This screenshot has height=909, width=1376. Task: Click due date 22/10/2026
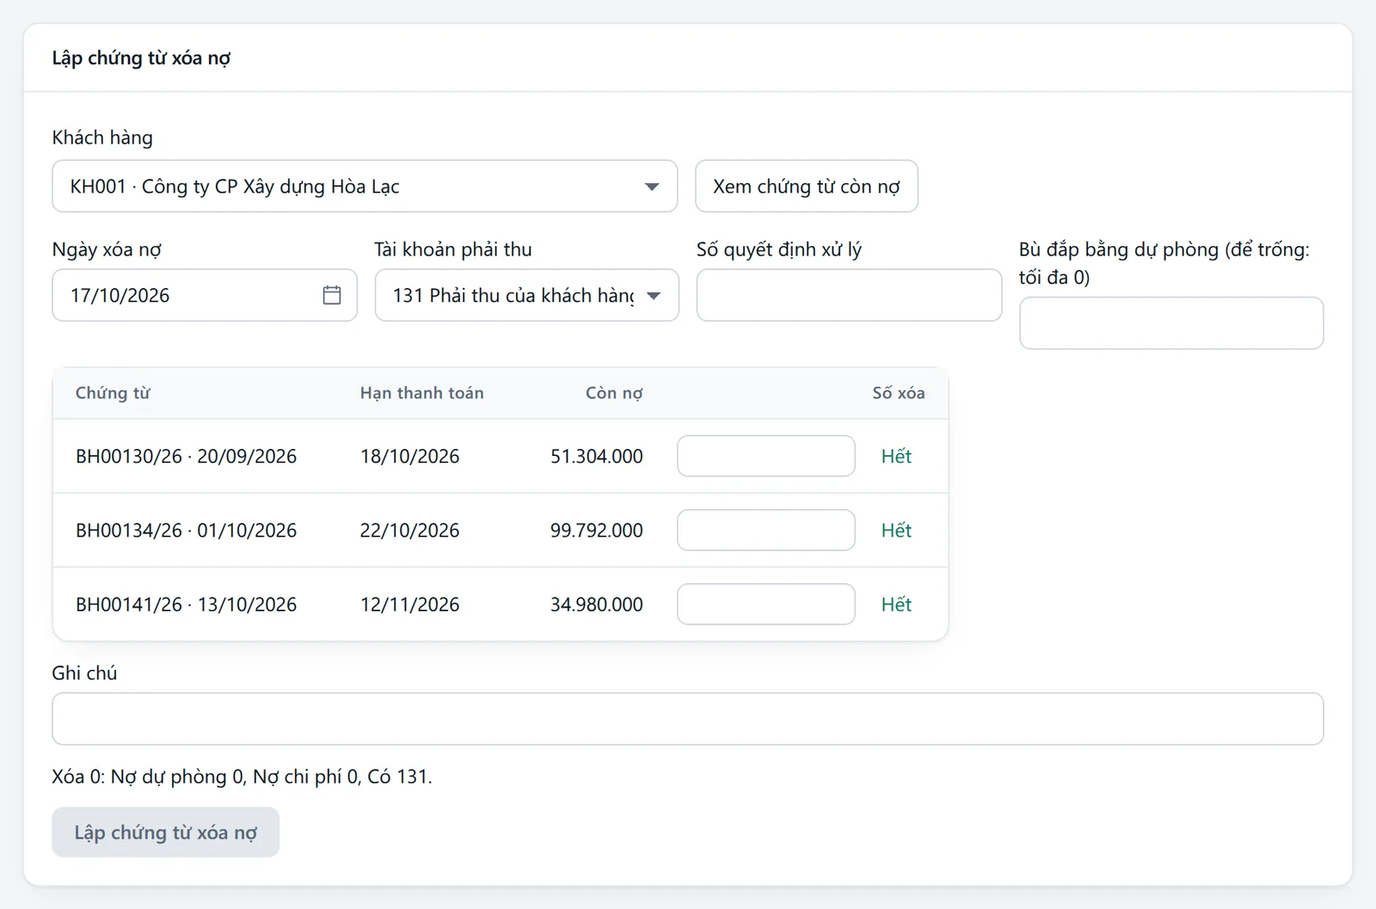pyautogui.click(x=409, y=530)
